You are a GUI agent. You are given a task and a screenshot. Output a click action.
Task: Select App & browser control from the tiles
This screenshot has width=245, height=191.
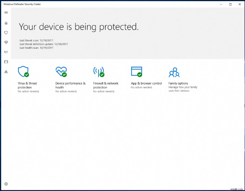(x=146, y=83)
